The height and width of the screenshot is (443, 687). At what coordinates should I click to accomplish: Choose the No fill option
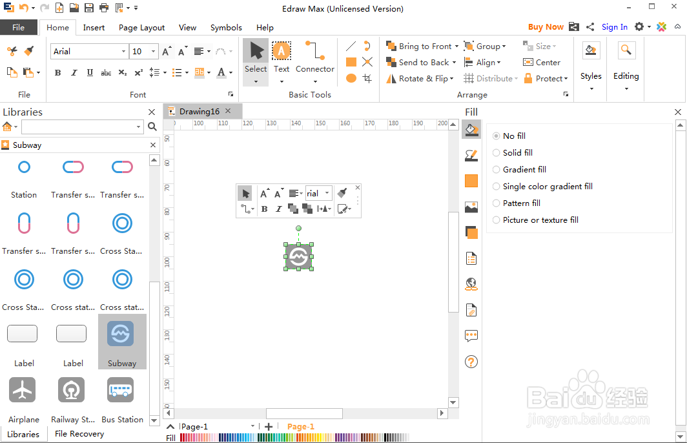(x=509, y=136)
